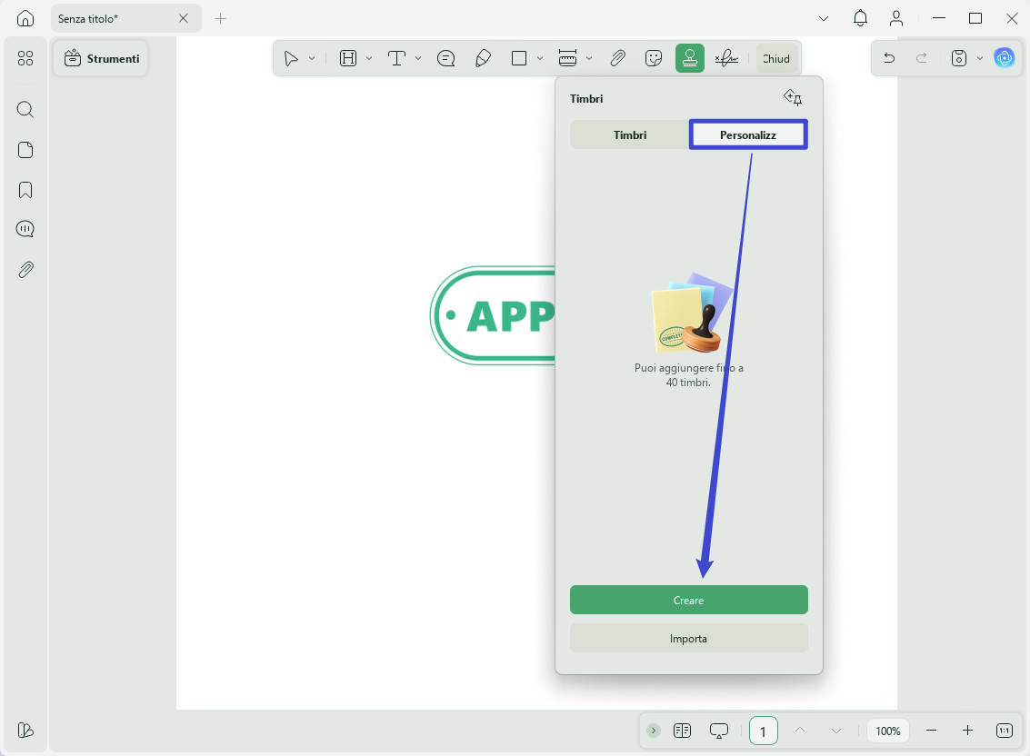Pin the Timbri panel
1030x756 pixels.
pyautogui.click(x=793, y=98)
